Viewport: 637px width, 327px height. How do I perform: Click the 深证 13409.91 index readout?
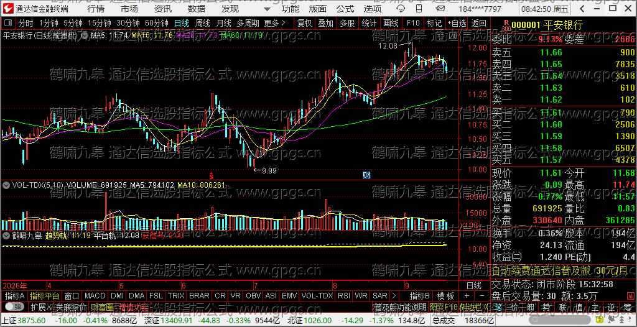[167, 321]
